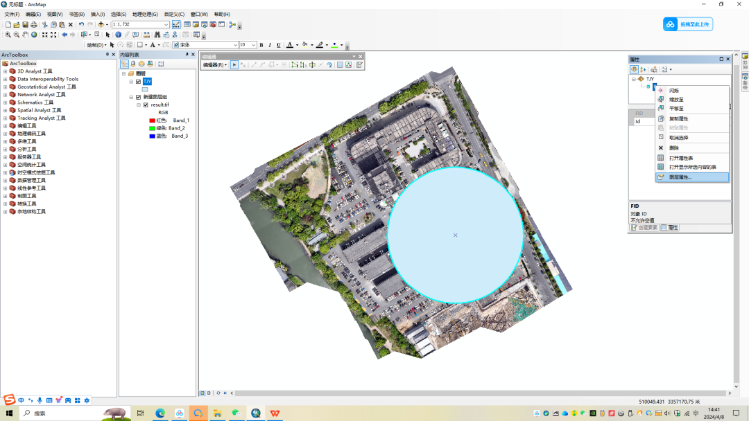Open the 编辑器(R) dropdown menu
The height and width of the screenshot is (421, 749).
pyautogui.click(x=215, y=65)
